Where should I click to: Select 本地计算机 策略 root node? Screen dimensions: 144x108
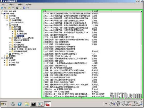click(10, 11)
